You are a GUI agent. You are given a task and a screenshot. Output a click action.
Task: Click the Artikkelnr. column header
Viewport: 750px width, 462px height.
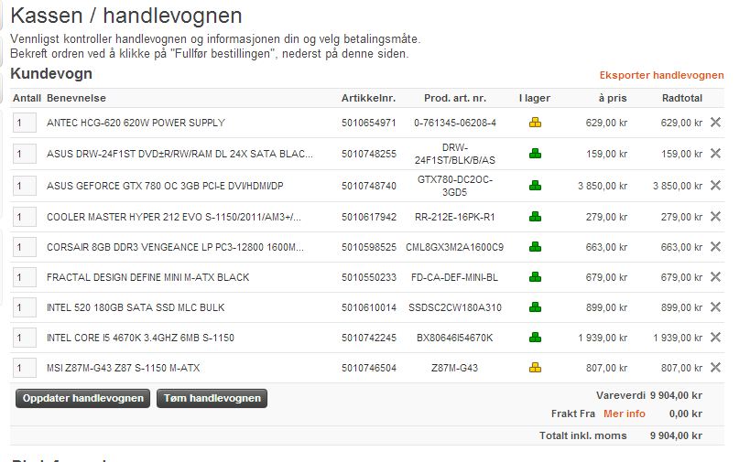[x=368, y=98]
